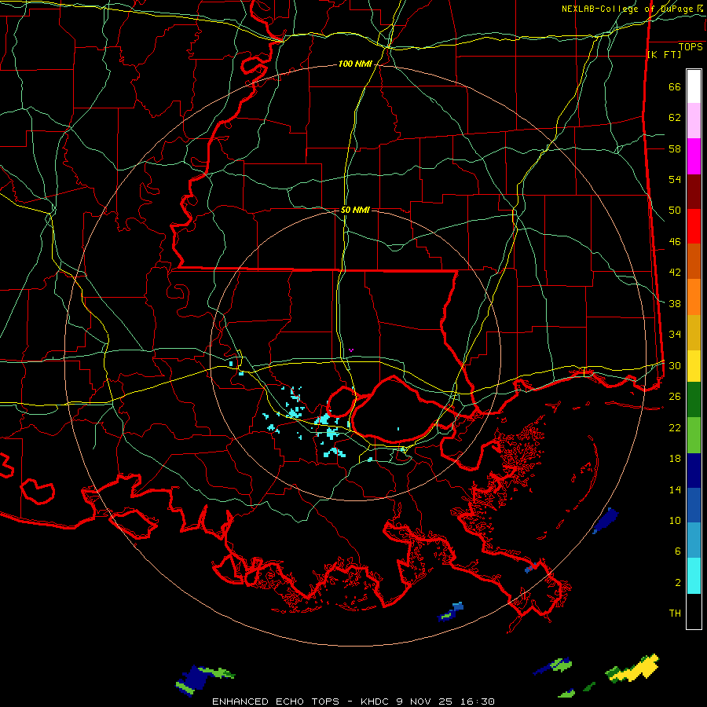Click the K FT units label
This screenshot has height=707, width=707.
[x=664, y=54]
